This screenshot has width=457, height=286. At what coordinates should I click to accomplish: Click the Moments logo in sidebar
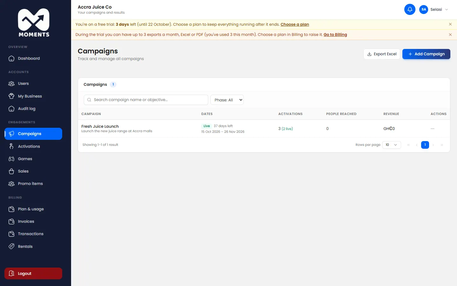point(34,23)
